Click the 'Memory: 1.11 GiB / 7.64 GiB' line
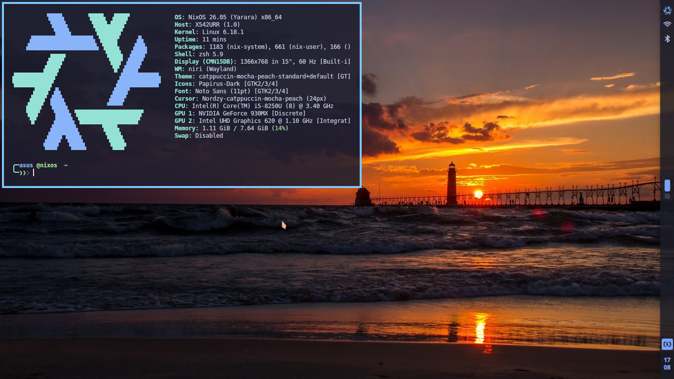This screenshot has height=379, width=674. click(x=231, y=128)
